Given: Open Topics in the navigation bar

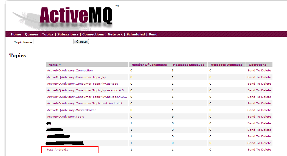Looking at the screenshot, I should point(48,34).
